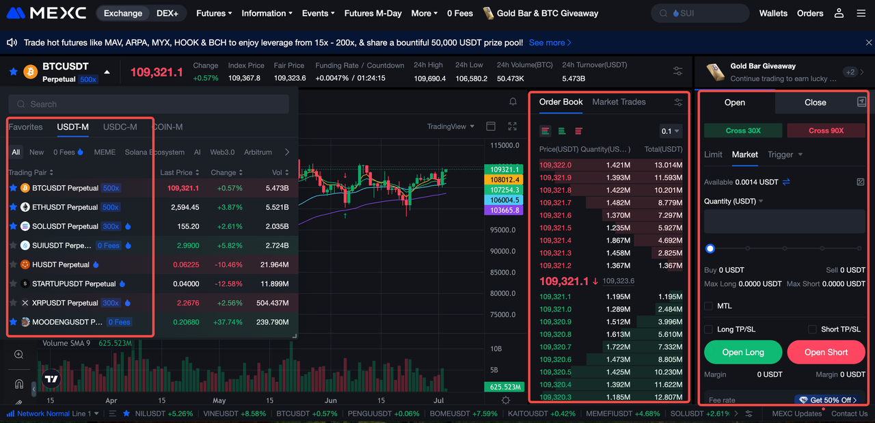This screenshot has height=423, width=875.
Task: Open the chart settings gear below price axis
Action: tap(506, 400)
